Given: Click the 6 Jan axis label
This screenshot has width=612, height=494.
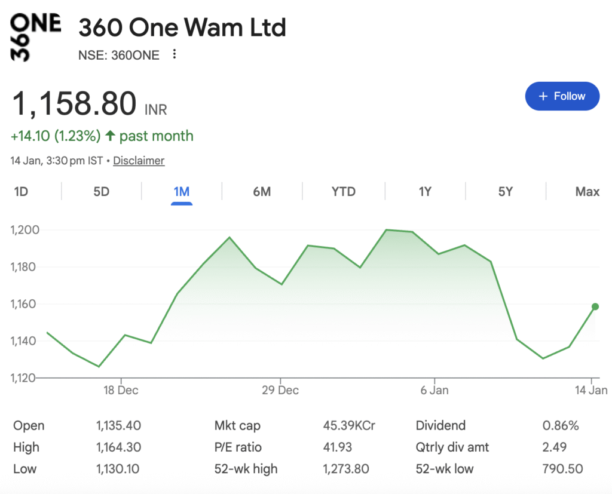Looking at the screenshot, I should pos(434,390).
